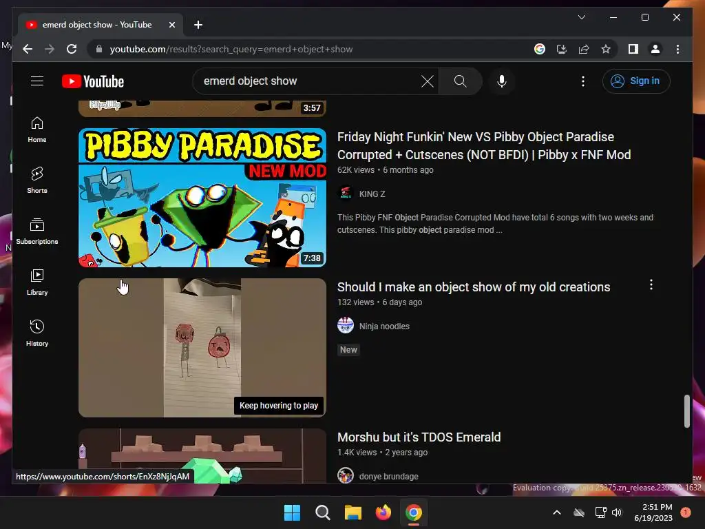Open the YouTube guide hamburger menu
The width and height of the screenshot is (705, 529).
(37, 81)
